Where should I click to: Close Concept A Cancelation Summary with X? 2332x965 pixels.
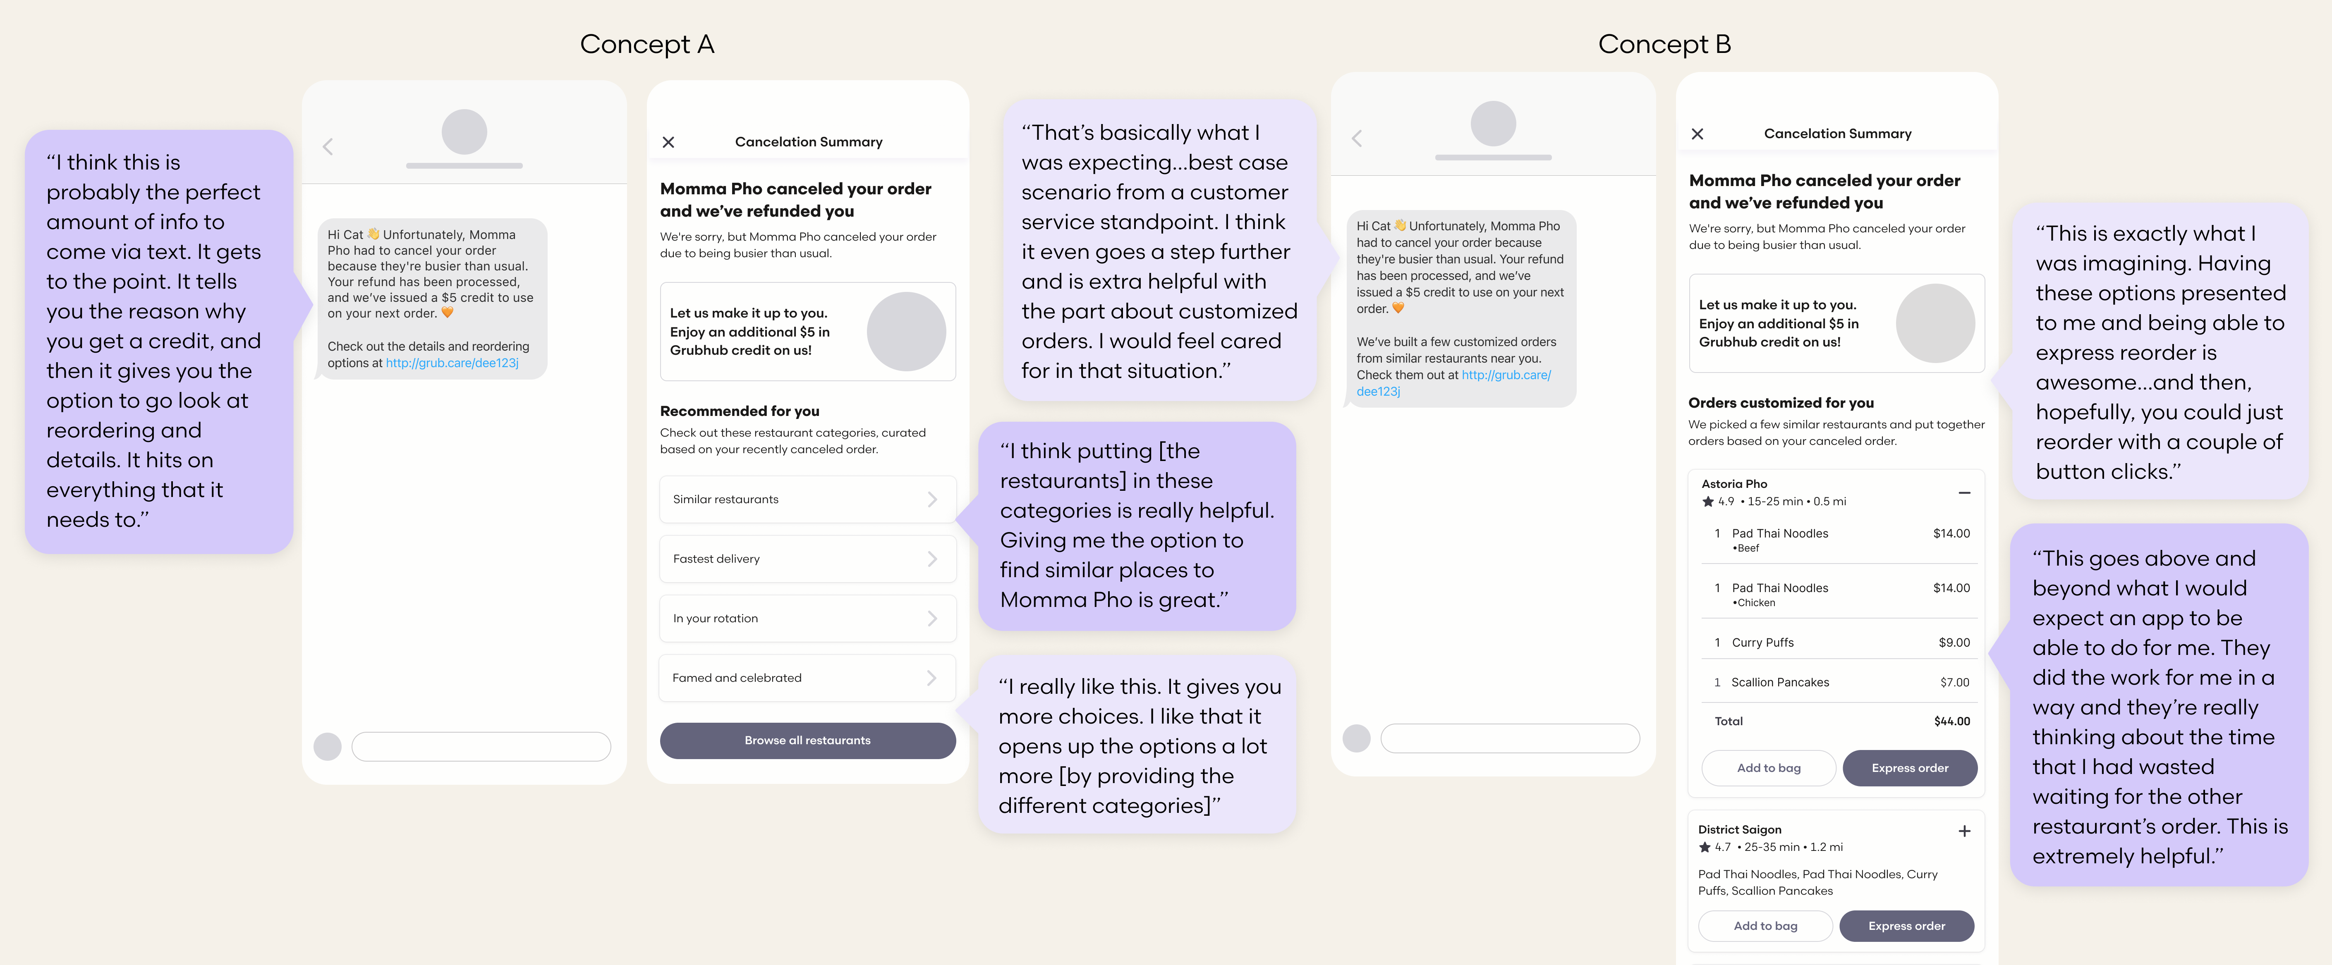click(x=668, y=142)
